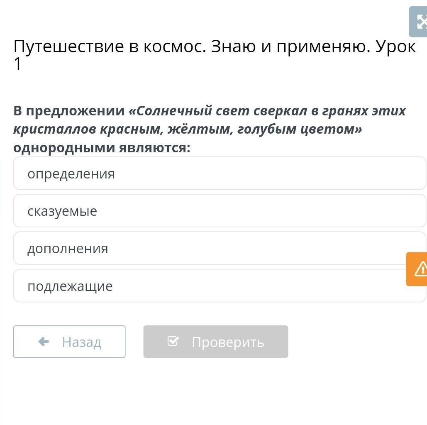The height and width of the screenshot is (425, 427).
Task: Click the word «Урок» in the heading
Action: click(395, 47)
